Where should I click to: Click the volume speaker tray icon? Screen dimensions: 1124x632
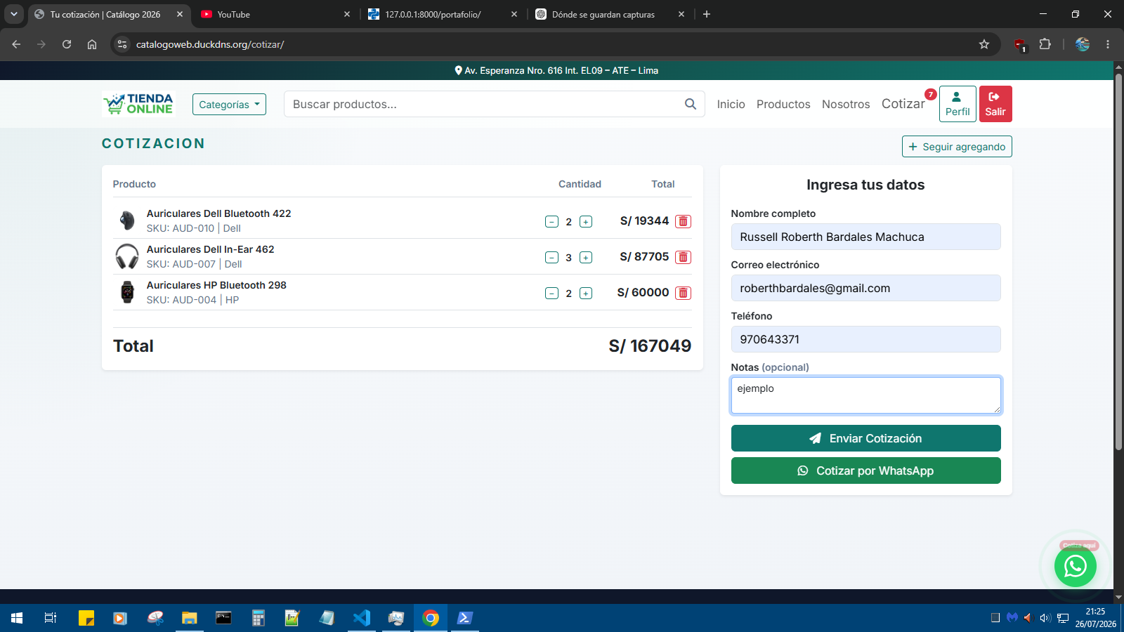(x=1045, y=618)
